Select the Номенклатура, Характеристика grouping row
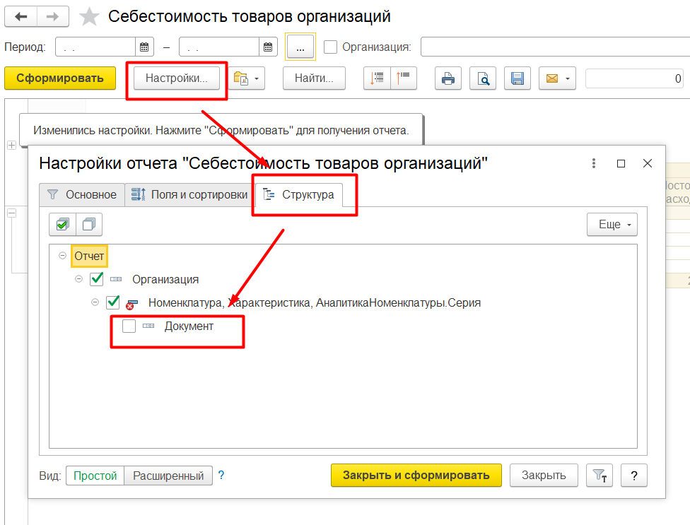This screenshot has width=690, height=525. (315, 302)
